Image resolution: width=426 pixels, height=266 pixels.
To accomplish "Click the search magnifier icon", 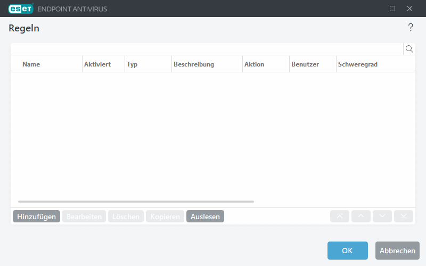I will click(409, 49).
